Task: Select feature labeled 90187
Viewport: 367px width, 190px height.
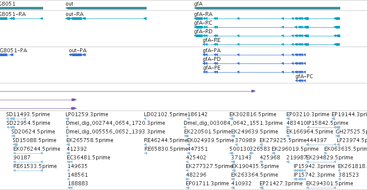Action: tap(22, 158)
